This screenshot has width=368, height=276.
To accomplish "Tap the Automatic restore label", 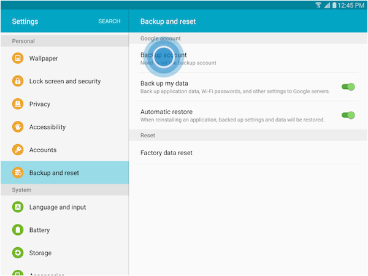I will pyautogui.click(x=166, y=112).
